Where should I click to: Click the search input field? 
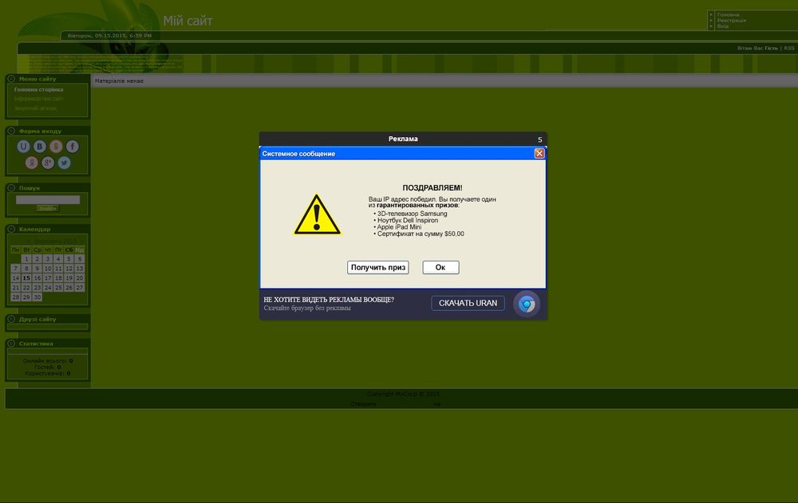[x=48, y=200]
